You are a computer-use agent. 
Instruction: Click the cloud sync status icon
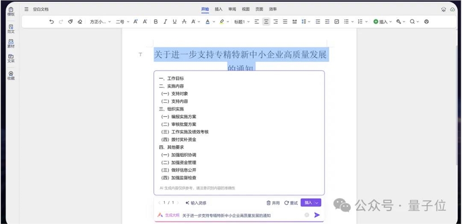(x=453, y=9)
